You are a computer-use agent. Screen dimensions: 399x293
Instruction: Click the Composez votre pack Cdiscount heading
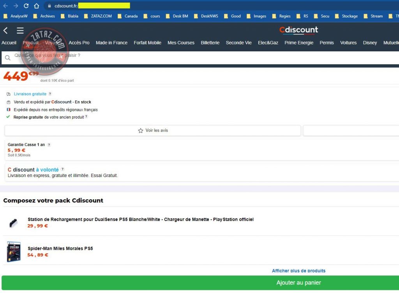(x=53, y=200)
